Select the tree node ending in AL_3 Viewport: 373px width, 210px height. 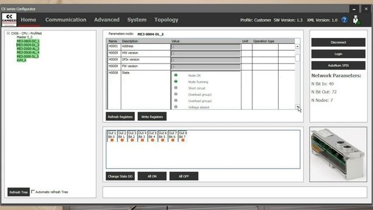click(x=28, y=48)
